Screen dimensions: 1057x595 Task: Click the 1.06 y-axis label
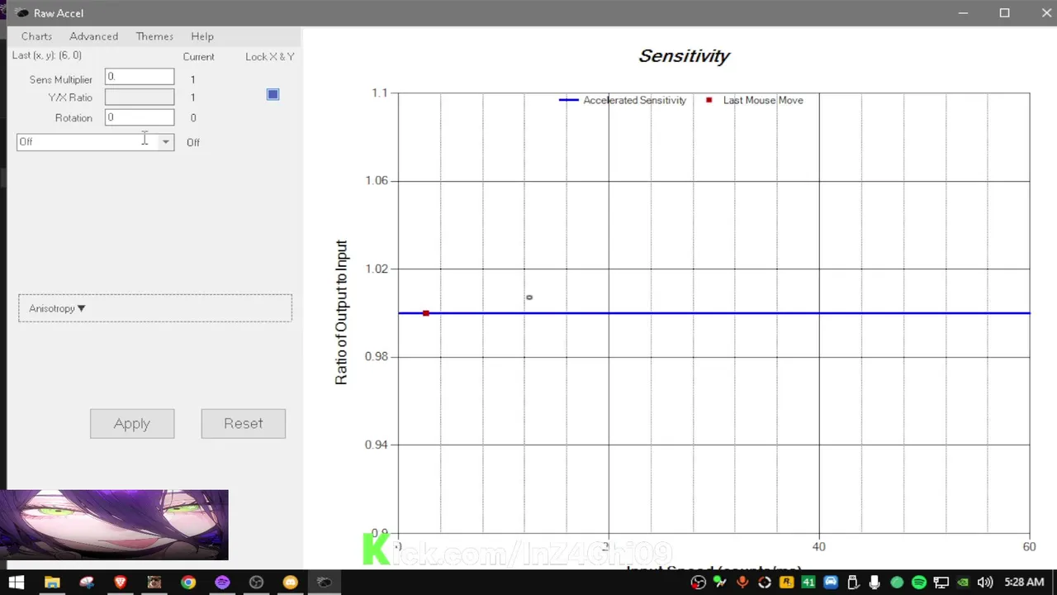pos(376,181)
